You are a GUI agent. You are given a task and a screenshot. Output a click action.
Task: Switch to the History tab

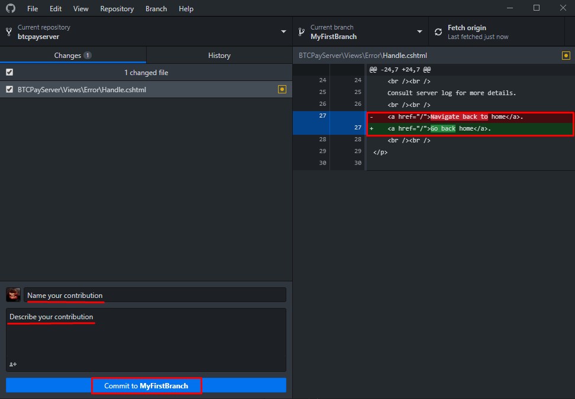click(219, 55)
